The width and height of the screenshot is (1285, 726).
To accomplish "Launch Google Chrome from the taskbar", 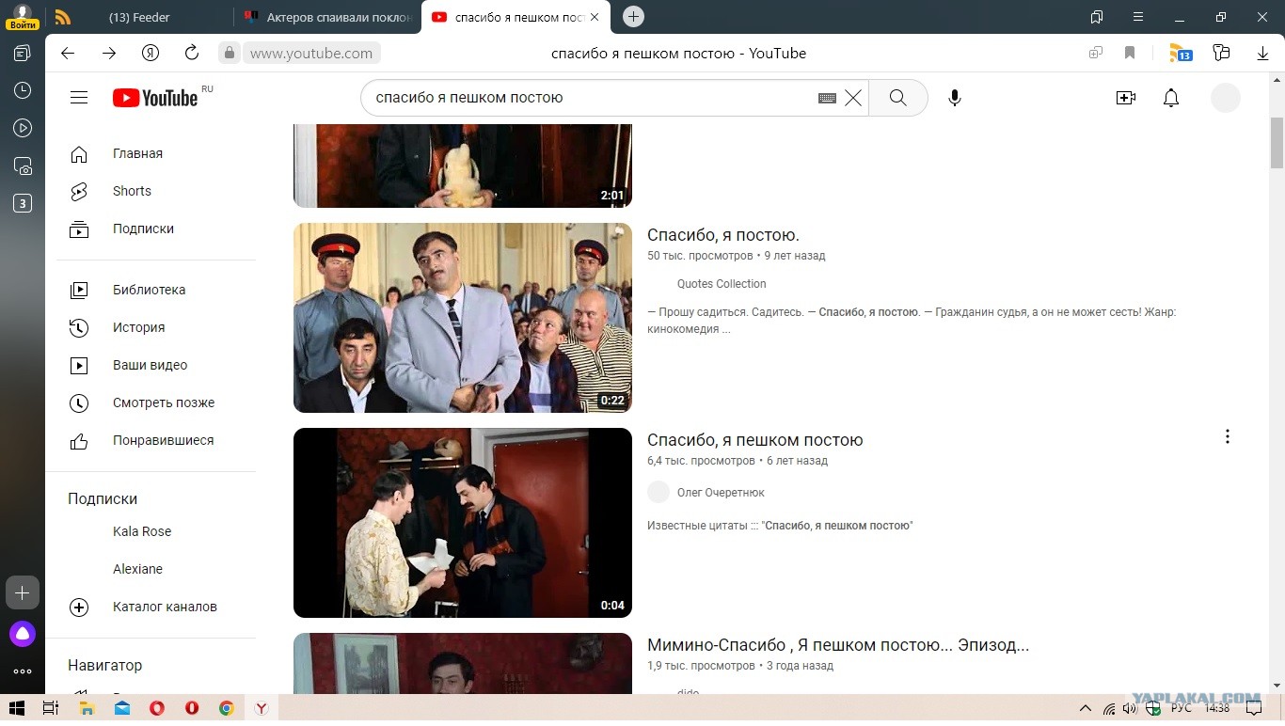I will click(x=227, y=708).
